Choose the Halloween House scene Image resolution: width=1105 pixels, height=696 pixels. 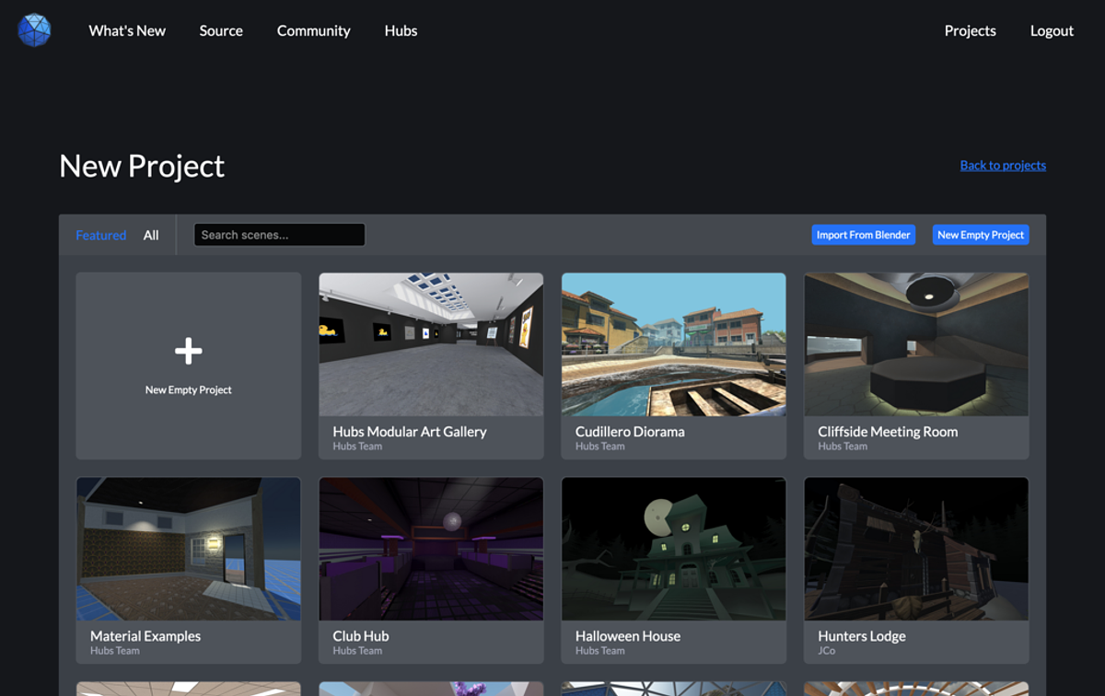click(x=673, y=549)
